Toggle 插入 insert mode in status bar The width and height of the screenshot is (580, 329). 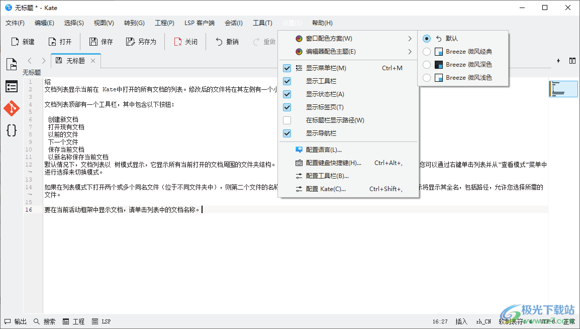[461, 321]
